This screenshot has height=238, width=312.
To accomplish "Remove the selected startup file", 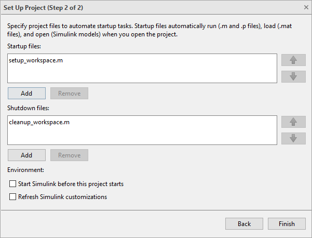I will [x=69, y=94].
